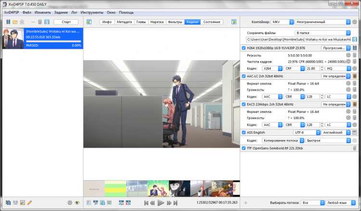Open the Выбирать потоки Все dropdown

[x=313, y=202]
